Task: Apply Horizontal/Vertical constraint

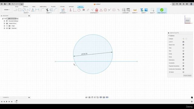Action: coord(71,10)
